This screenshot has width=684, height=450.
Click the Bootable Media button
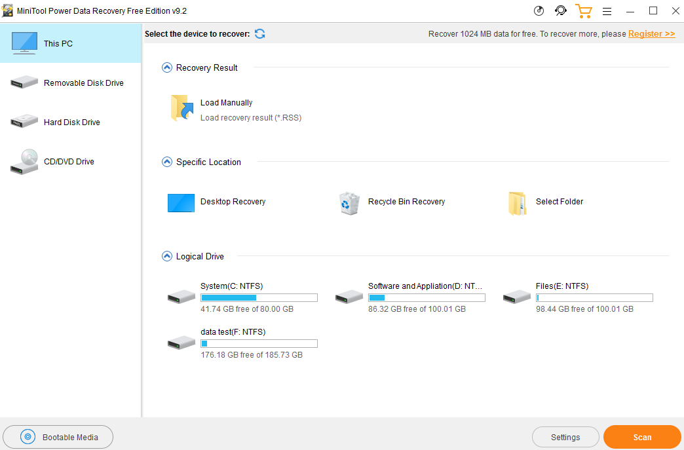click(58, 437)
